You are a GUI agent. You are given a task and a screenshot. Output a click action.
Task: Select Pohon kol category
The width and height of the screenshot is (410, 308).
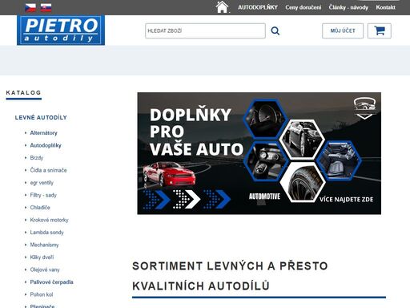(42, 294)
